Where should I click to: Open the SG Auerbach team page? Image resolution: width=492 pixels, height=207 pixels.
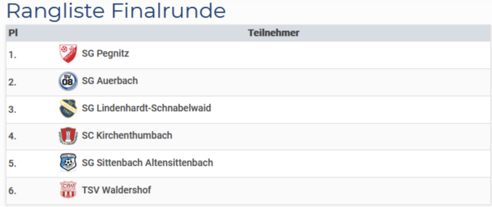point(110,81)
